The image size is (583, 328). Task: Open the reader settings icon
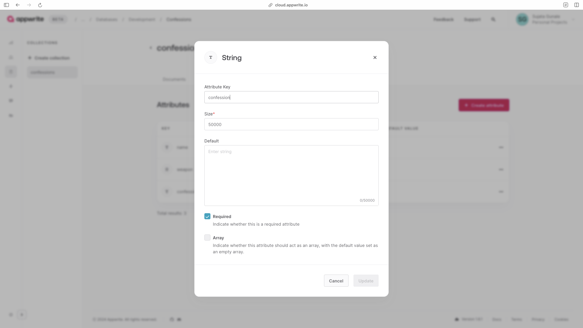point(566,5)
